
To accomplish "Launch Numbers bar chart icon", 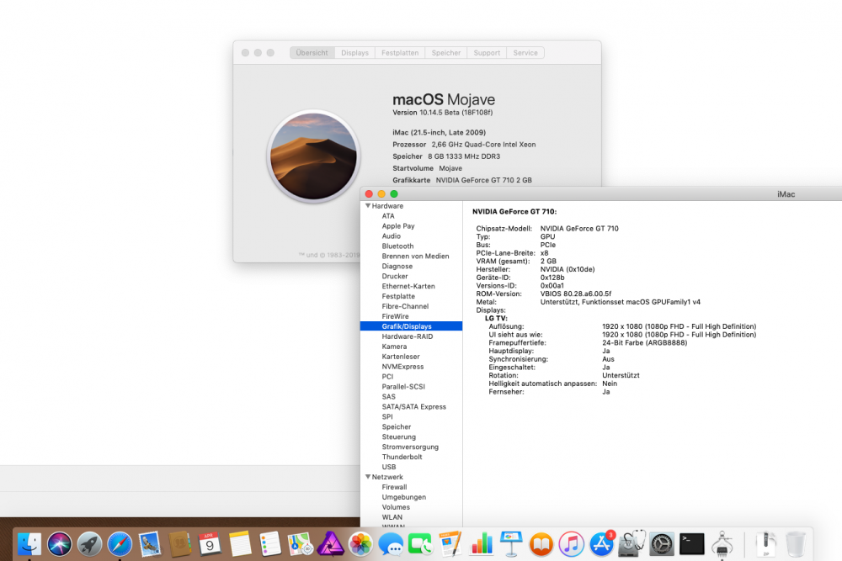I will pos(482,544).
